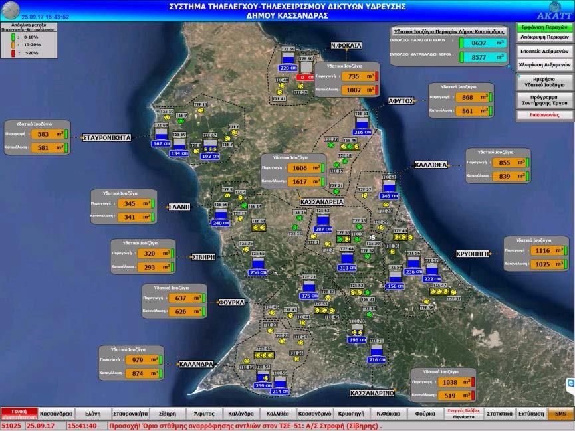Open the Επικοινωνίες communications page
Screen dimensions: 575x431
click(544, 115)
